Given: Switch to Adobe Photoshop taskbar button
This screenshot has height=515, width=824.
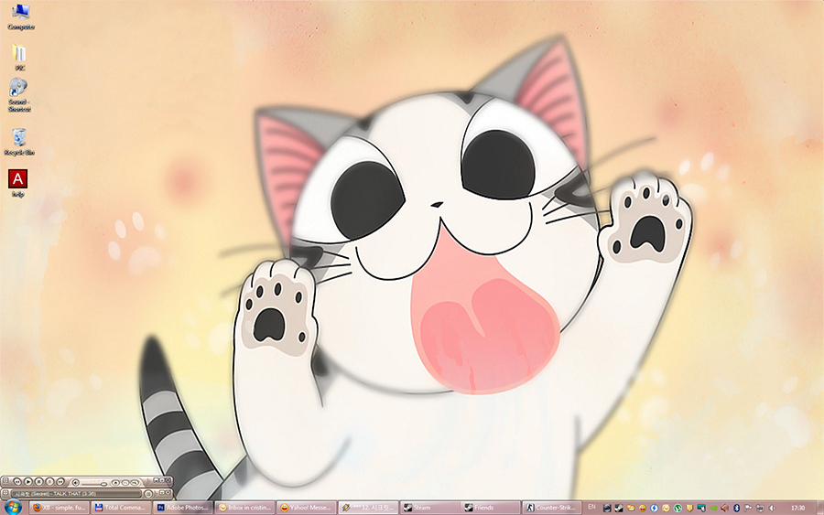Looking at the screenshot, I should pos(182,508).
